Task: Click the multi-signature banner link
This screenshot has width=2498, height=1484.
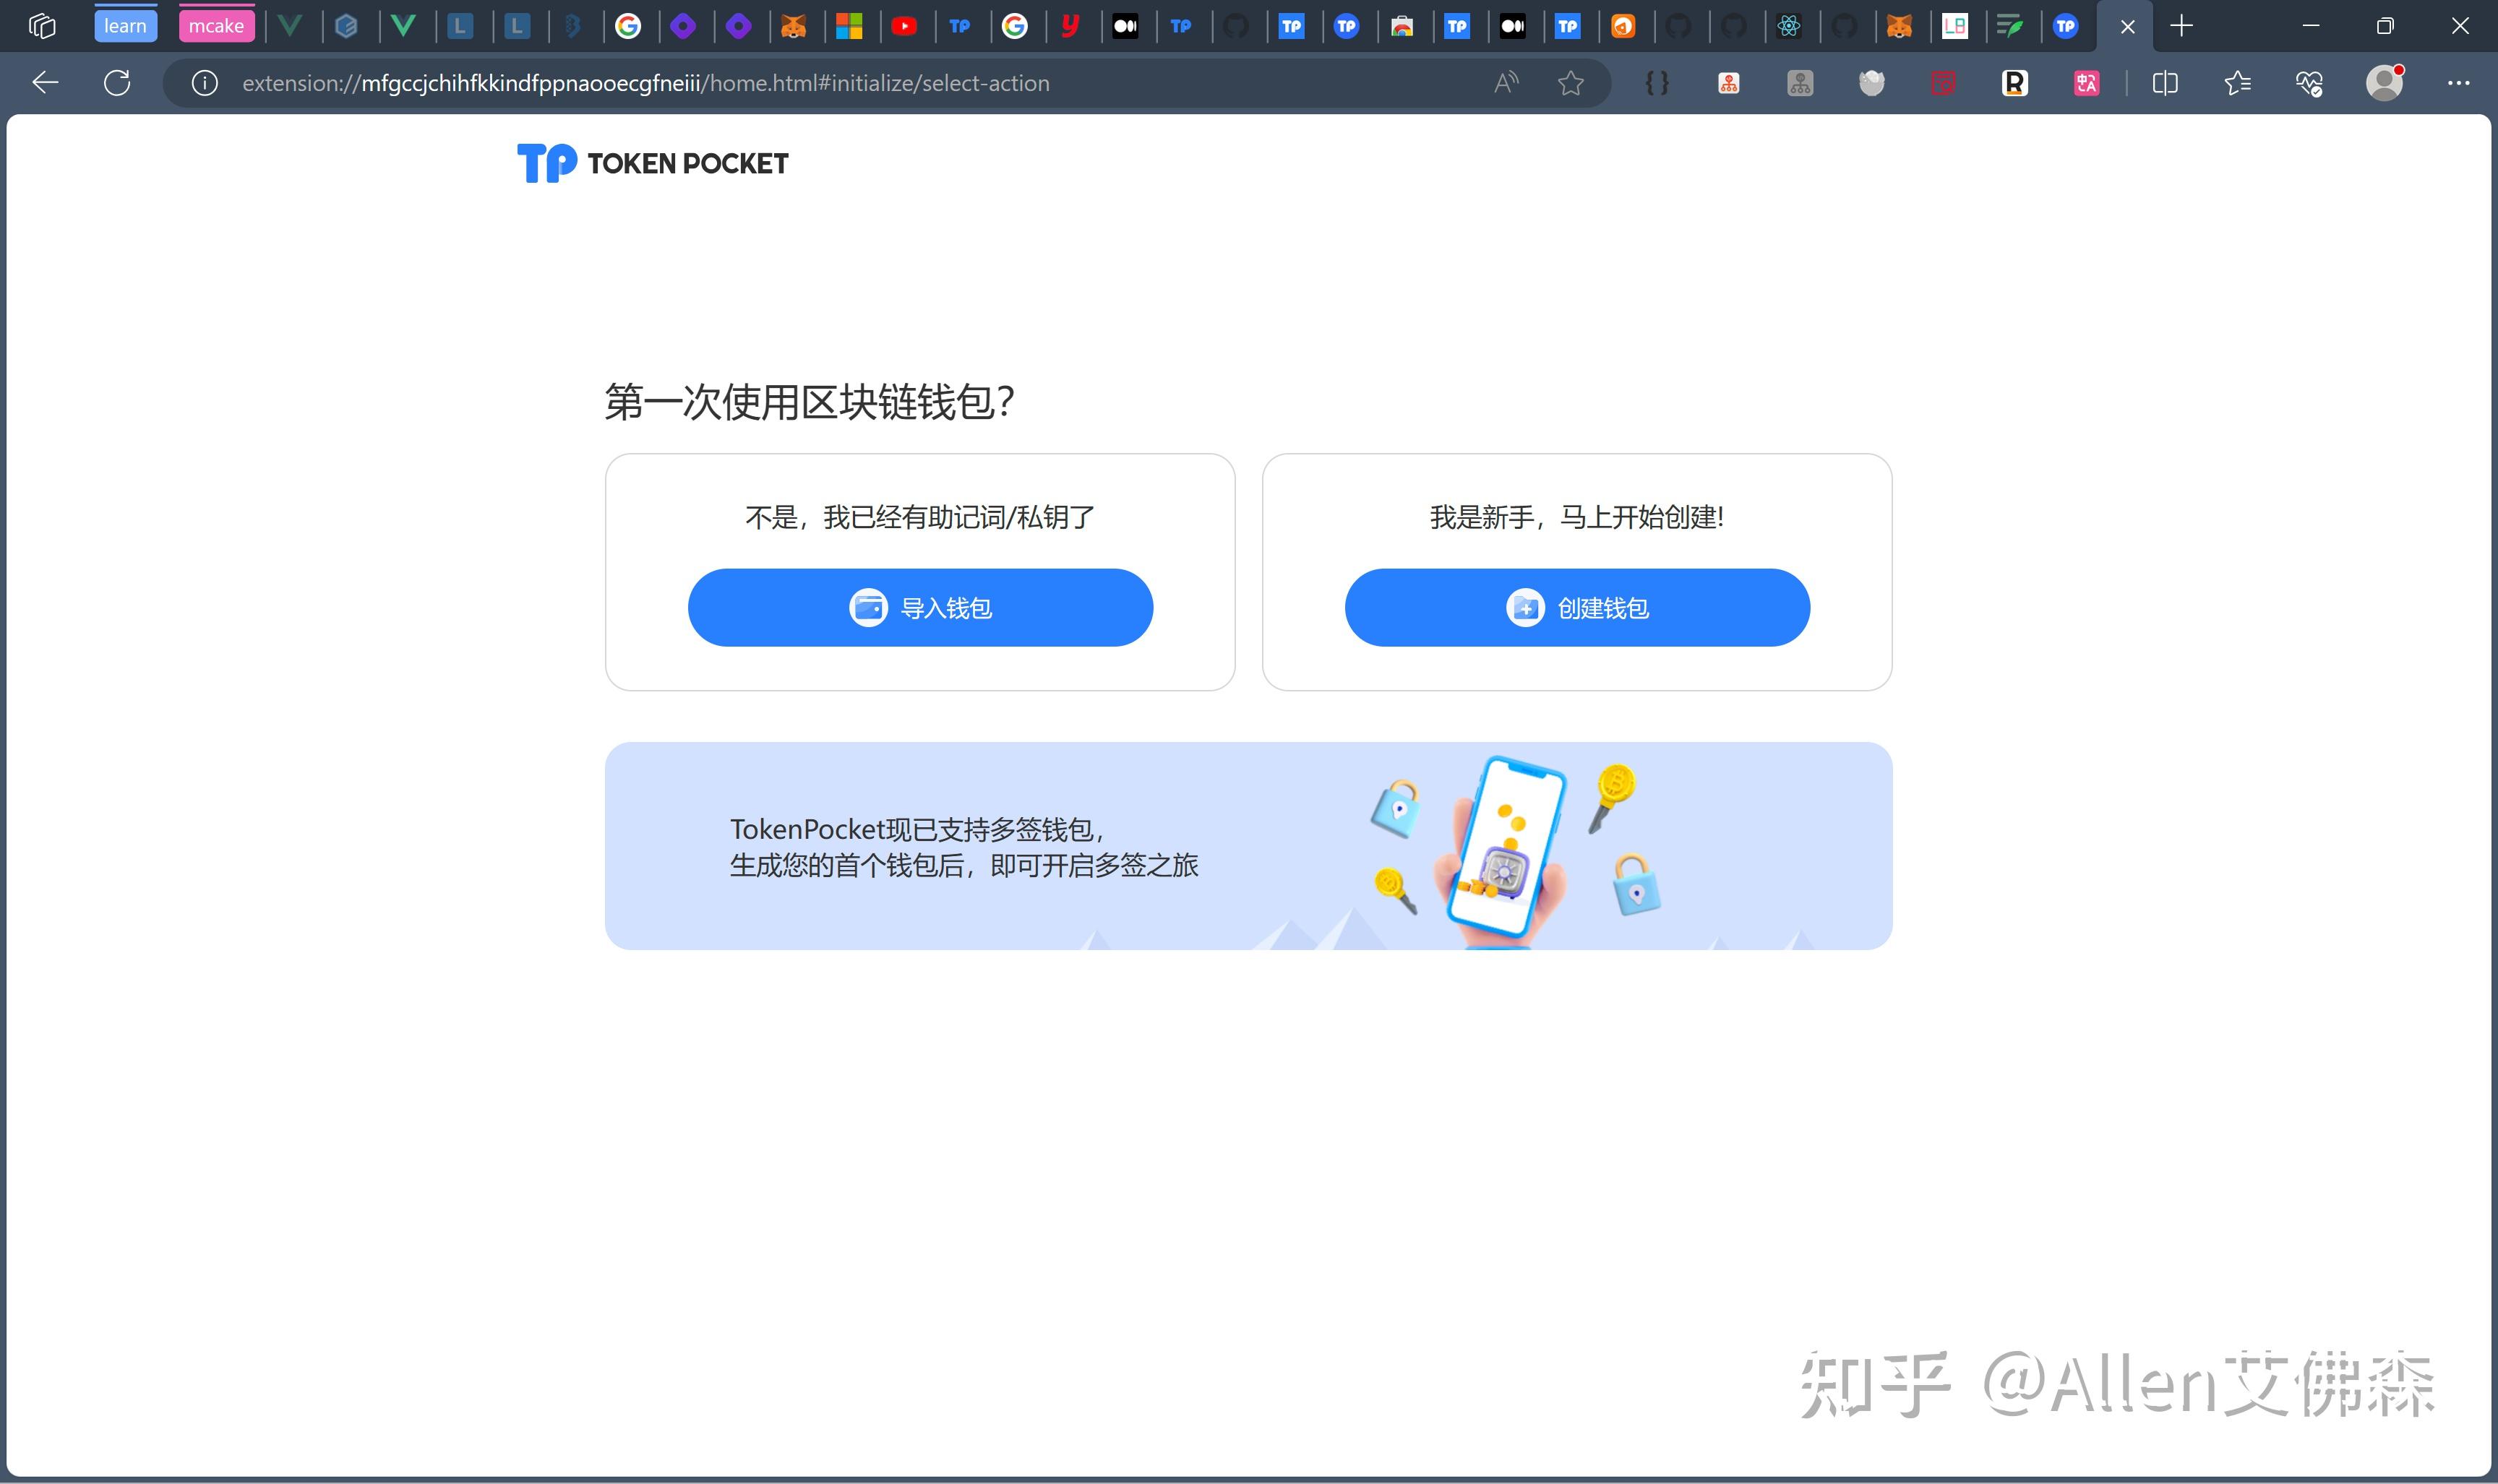Action: pyautogui.click(x=1248, y=846)
